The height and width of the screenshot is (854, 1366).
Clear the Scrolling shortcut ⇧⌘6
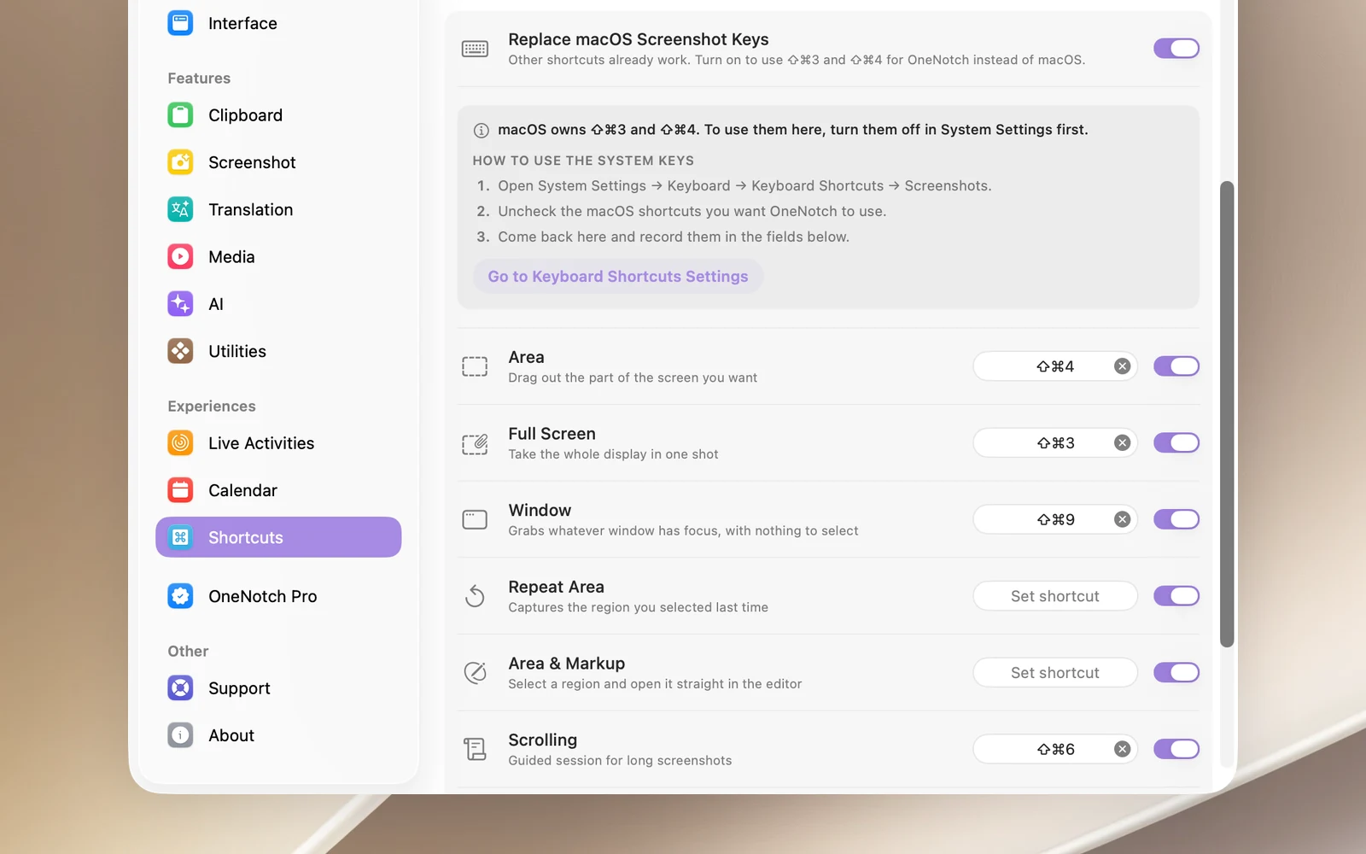[1123, 749]
